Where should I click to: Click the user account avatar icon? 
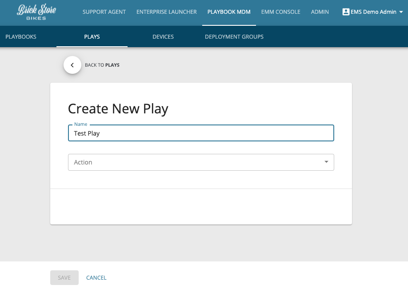(x=346, y=12)
